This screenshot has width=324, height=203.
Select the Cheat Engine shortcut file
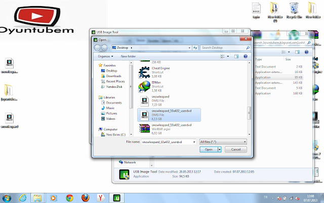point(169,72)
